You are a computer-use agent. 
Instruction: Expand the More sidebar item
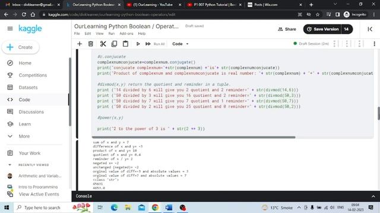click(x=24, y=136)
